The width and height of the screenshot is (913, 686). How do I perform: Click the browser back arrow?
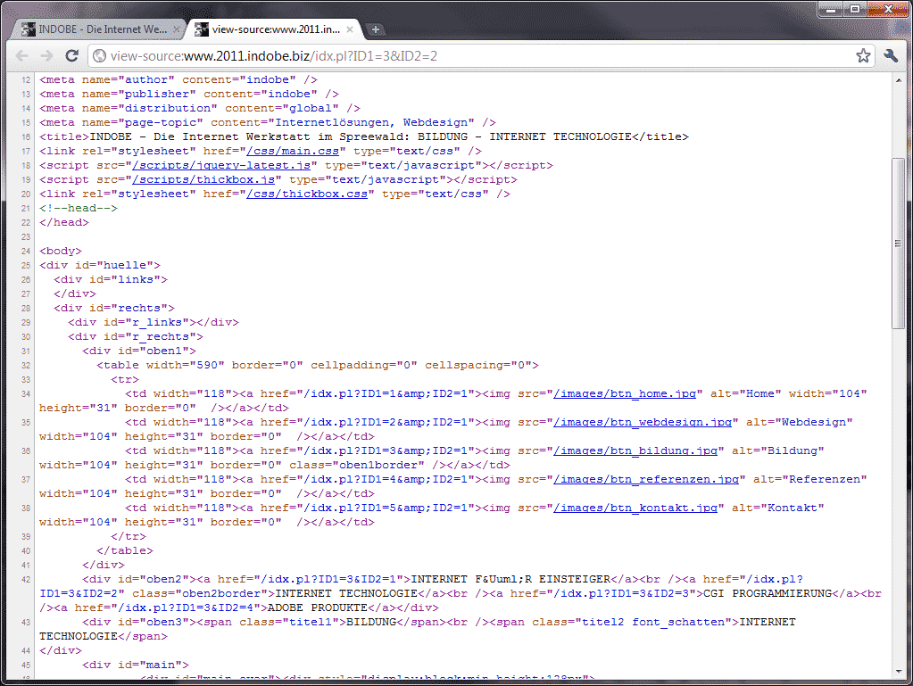click(x=21, y=56)
